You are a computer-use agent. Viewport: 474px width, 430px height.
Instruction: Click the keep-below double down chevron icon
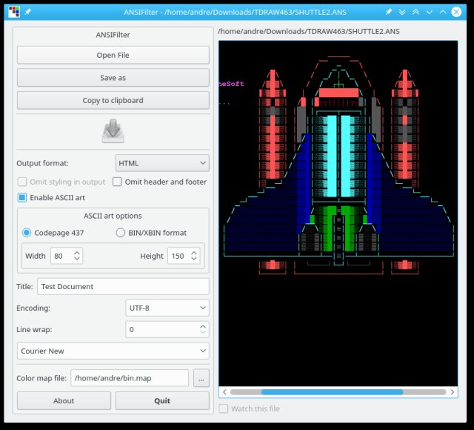pos(402,12)
